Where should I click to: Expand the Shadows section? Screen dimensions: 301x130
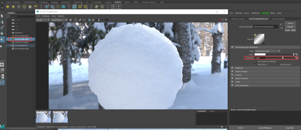[239, 68]
